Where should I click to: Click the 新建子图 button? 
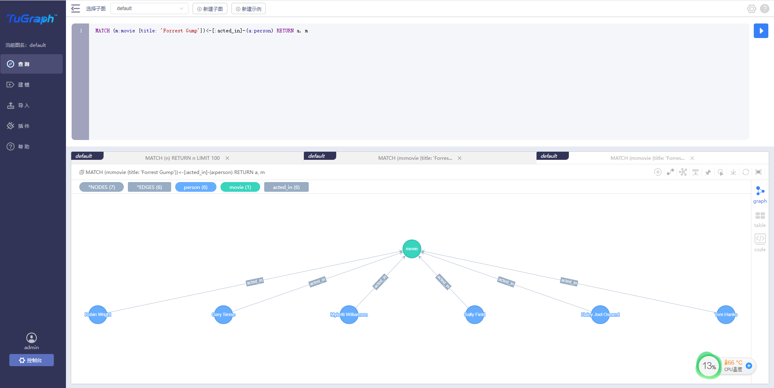click(210, 9)
